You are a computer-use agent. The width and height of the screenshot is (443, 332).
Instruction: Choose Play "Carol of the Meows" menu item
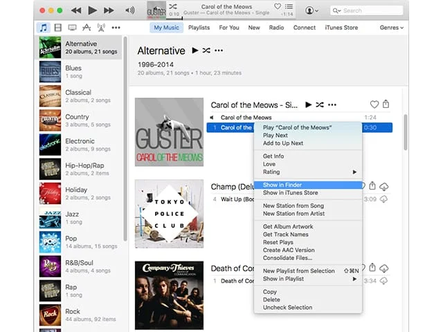[x=308, y=127]
